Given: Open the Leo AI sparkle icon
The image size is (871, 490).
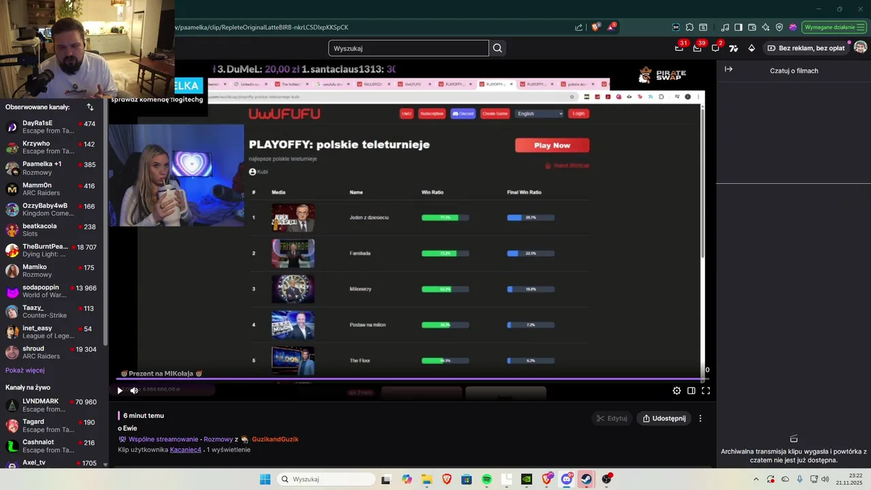Looking at the screenshot, I should (766, 27).
